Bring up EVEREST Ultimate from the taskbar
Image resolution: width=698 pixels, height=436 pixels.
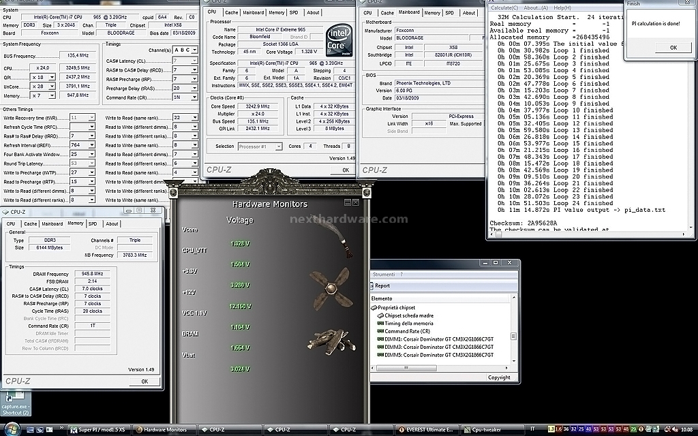pos(426,430)
